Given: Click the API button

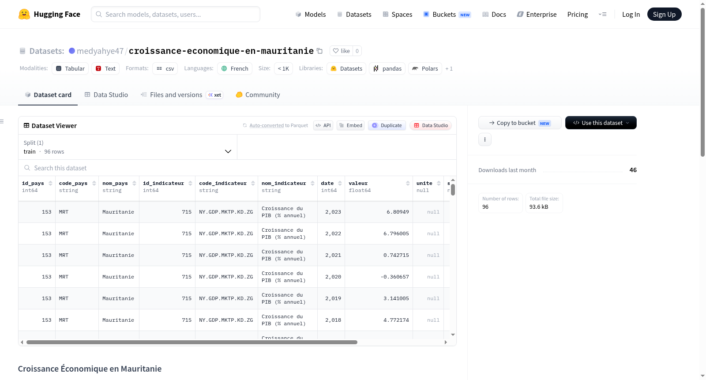Looking at the screenshot, I should pos(323,125).
